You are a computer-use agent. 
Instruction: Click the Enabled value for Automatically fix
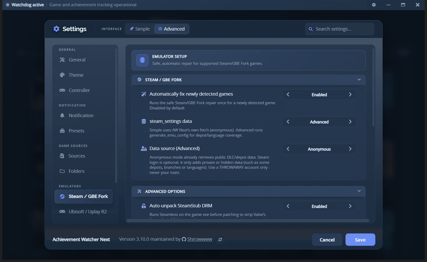coord(319,95)
